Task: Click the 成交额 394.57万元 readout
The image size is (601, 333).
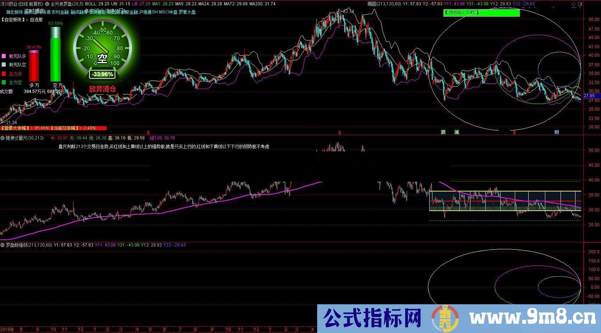Action: (x=22, y=91)
